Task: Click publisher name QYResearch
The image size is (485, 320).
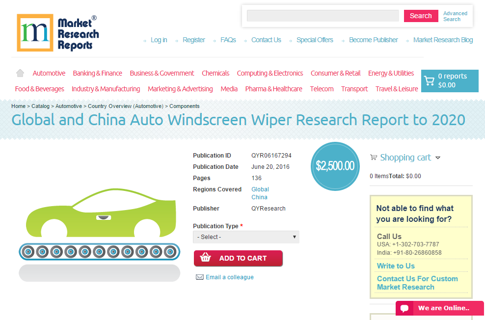Action: (269, 209)
